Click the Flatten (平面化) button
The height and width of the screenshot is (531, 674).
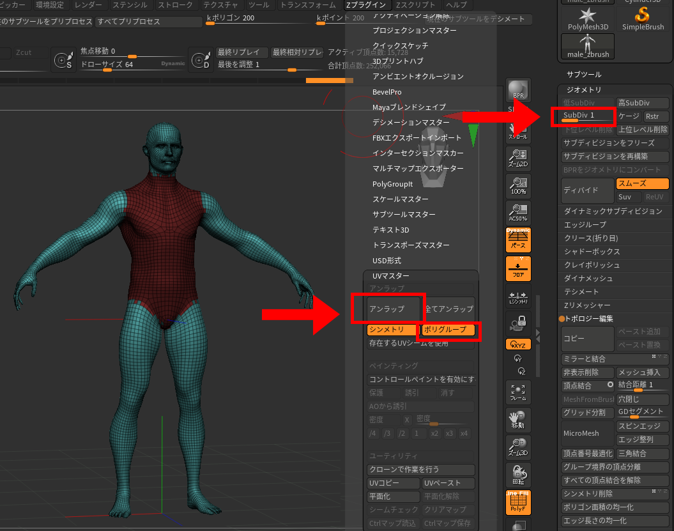pyautogui.click(x=394, y=496)
